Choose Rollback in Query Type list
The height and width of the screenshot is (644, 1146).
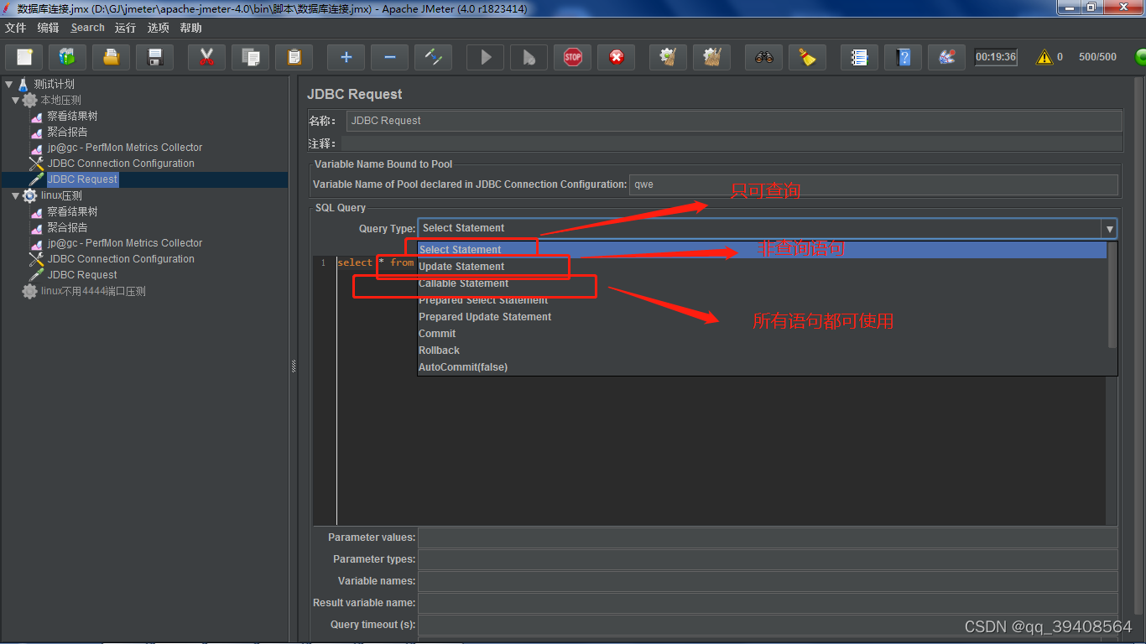coord(763,351)
